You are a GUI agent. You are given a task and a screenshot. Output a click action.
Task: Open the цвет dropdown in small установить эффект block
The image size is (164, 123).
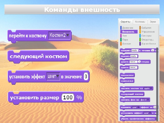coord(147,113)
